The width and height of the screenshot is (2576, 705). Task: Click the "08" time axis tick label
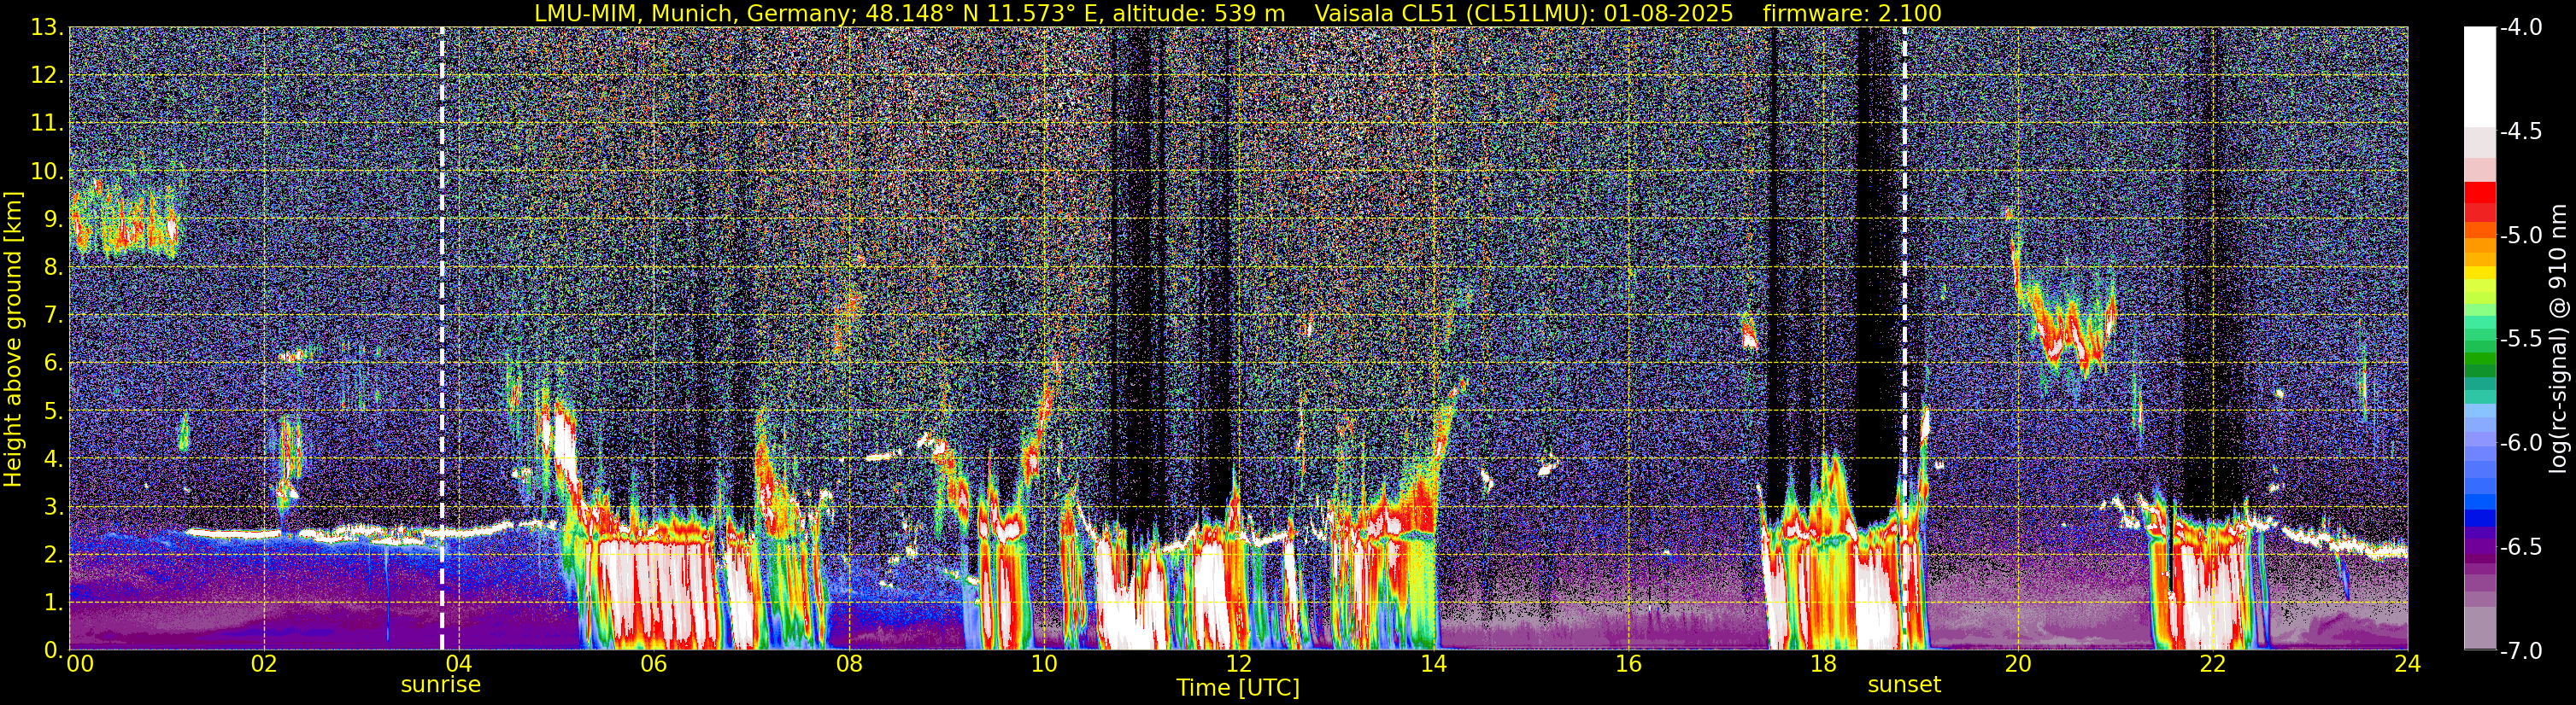(x=849, y=664)
